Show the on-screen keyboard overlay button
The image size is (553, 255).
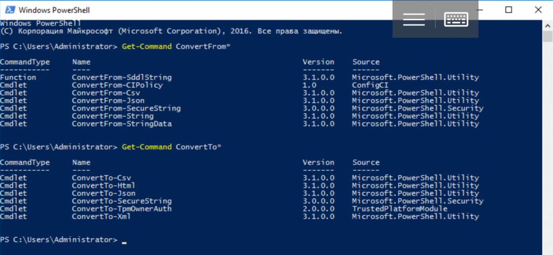[456, 19]
